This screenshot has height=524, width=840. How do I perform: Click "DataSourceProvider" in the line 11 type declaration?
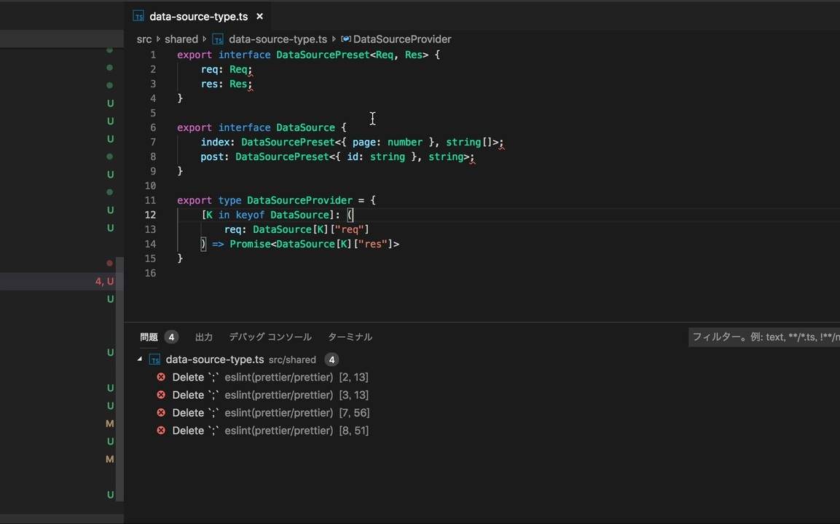[299, 200]
